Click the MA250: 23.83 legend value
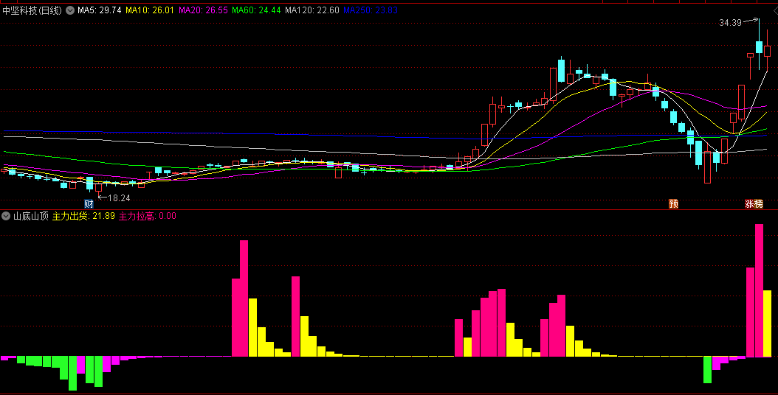This screenshot has height=395, width=778. 371,10
